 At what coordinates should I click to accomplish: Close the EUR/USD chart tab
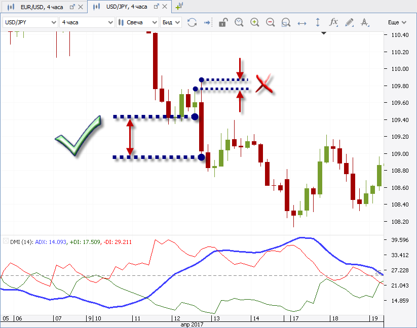[x=82, y=7]
